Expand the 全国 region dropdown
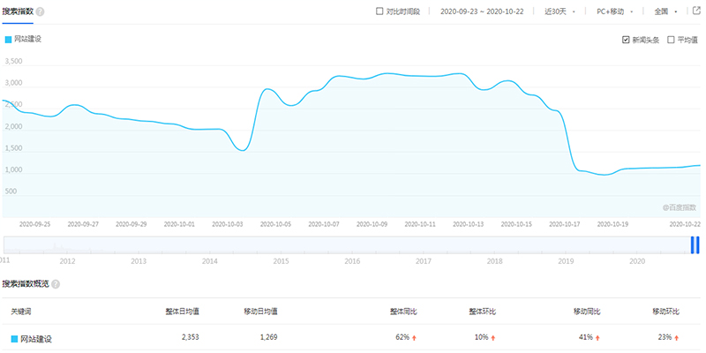This screenshot has width=706, height=353. [666, 12]
